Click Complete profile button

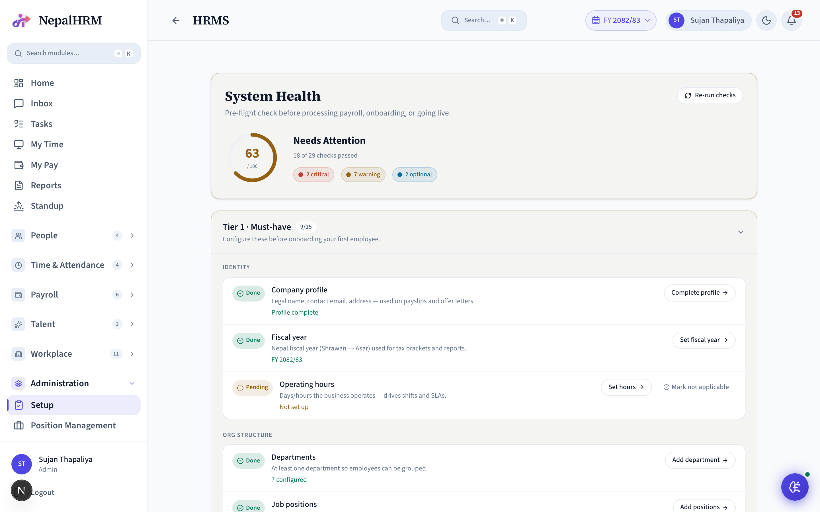699,293
